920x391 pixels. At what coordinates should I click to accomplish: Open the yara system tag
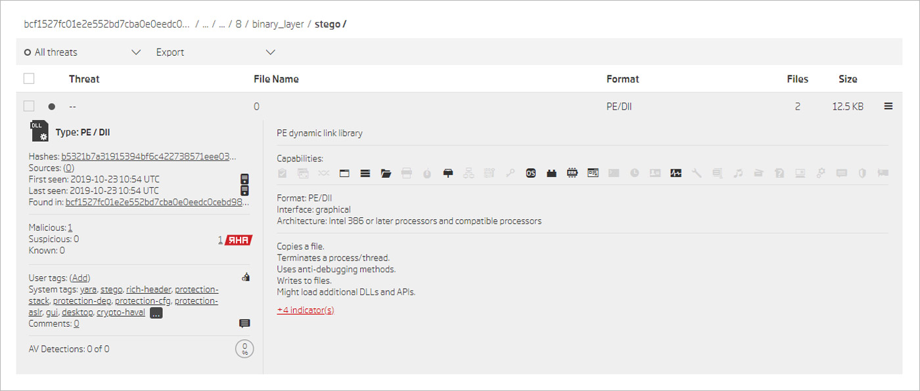[x=88, y=289]
